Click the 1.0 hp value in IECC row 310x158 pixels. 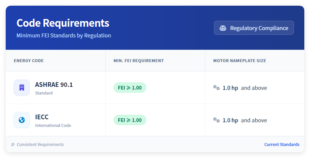[x=230, y=121]
